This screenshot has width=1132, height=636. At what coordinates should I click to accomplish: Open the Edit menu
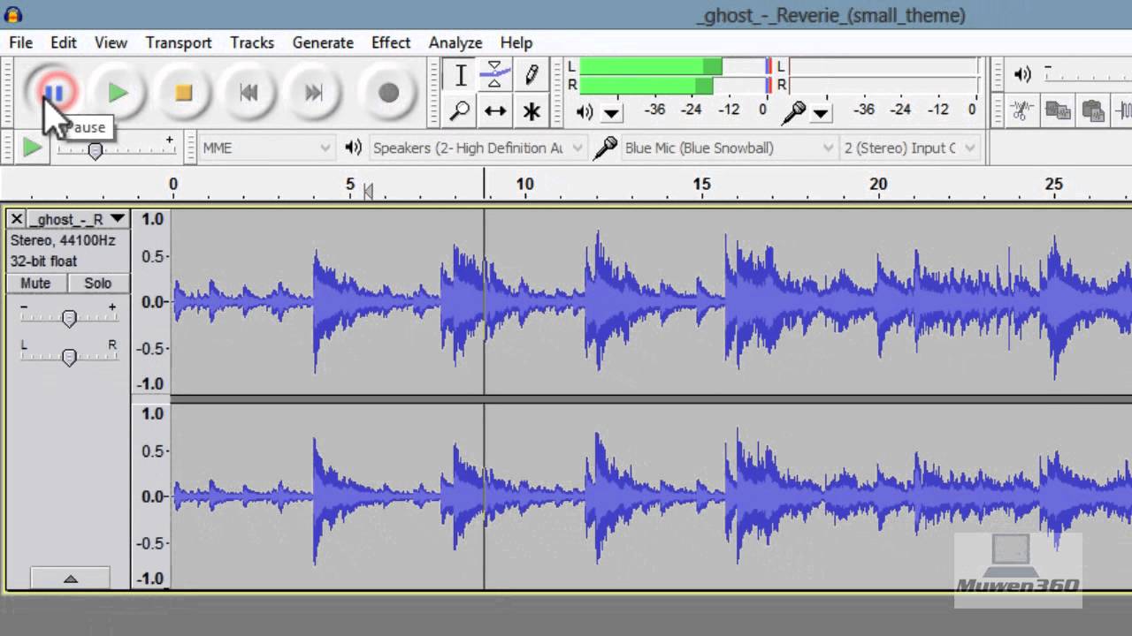click(x=64, y=42)
